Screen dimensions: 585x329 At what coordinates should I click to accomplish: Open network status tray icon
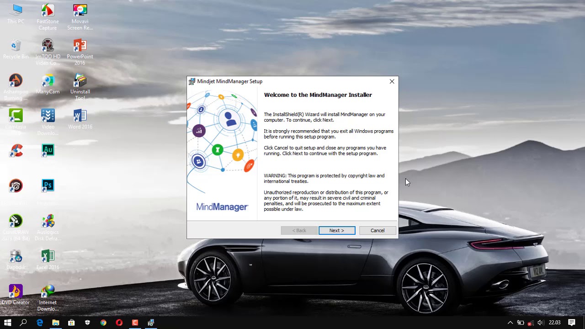[531, 323]
